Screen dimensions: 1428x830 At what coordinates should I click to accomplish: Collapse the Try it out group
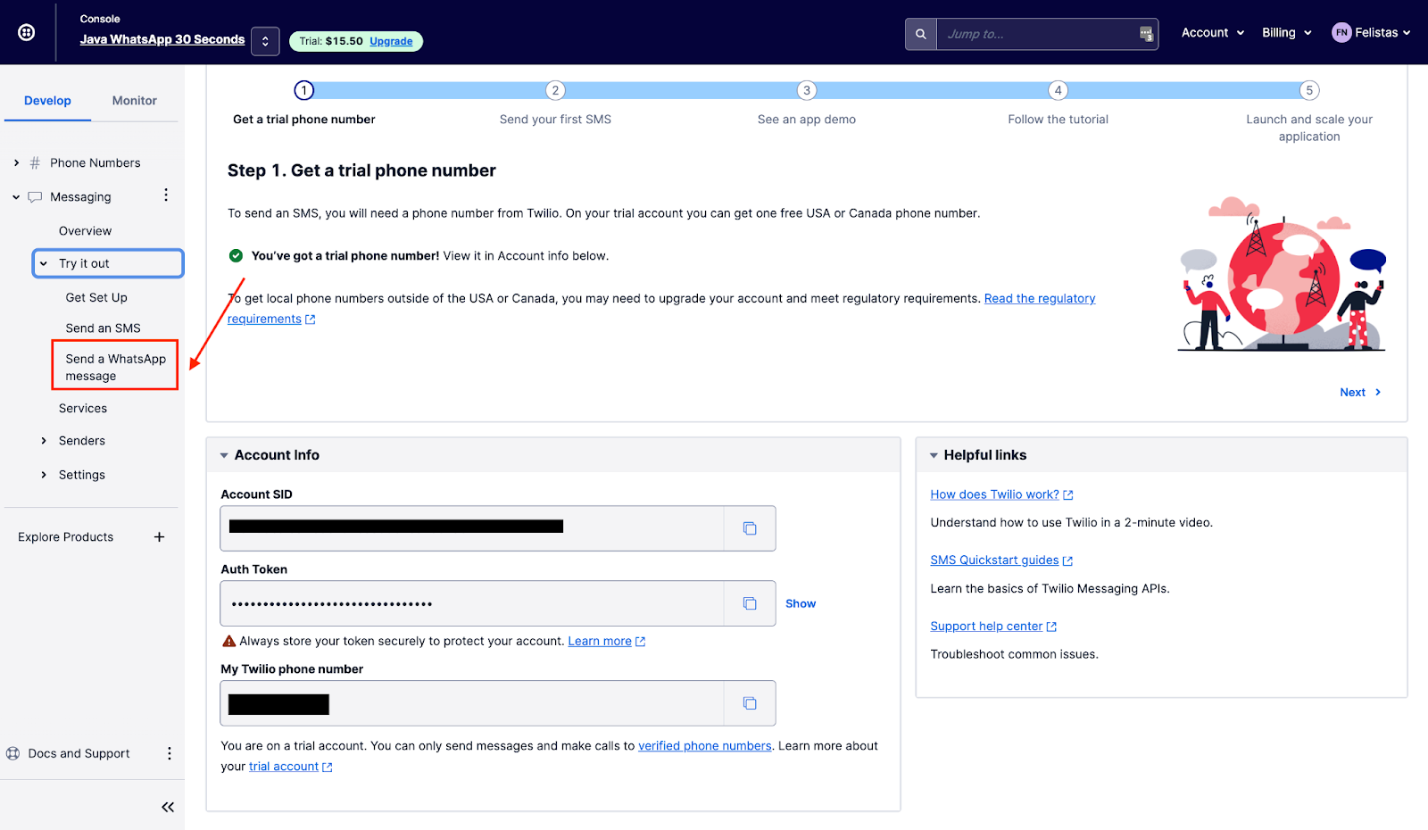pyautogui.click(x=108, y=263)
